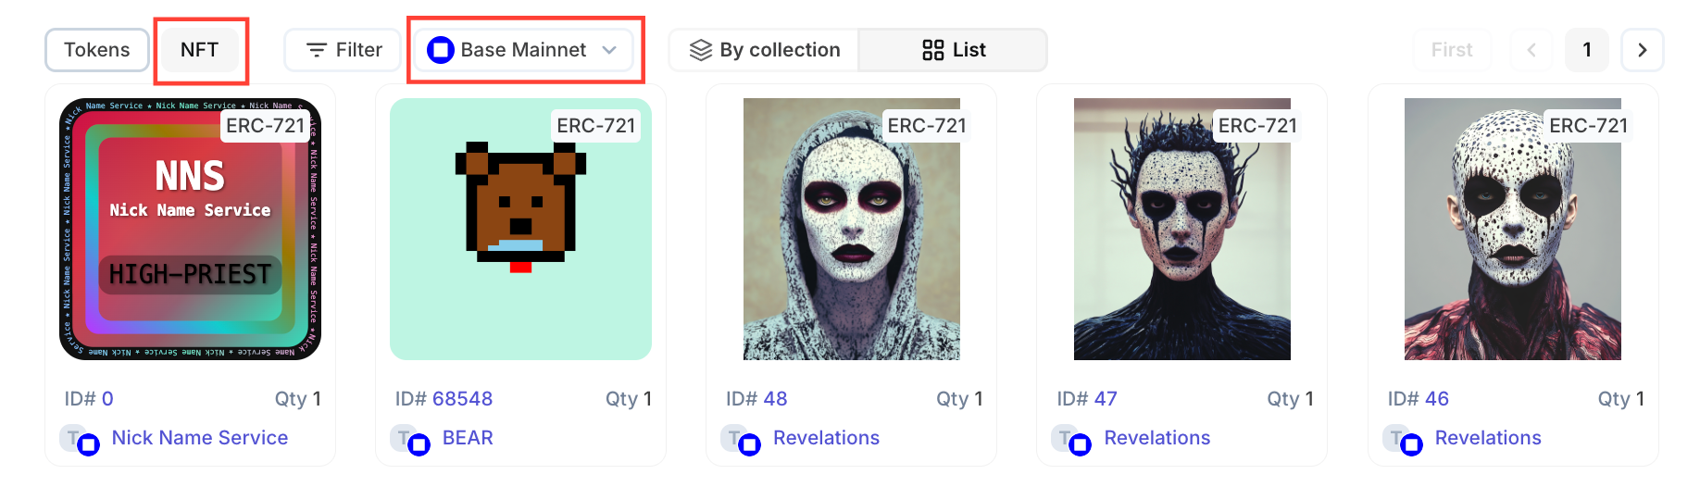1700x487 pixels.
Task: Go to the First page
Action: pos(1451,50)
